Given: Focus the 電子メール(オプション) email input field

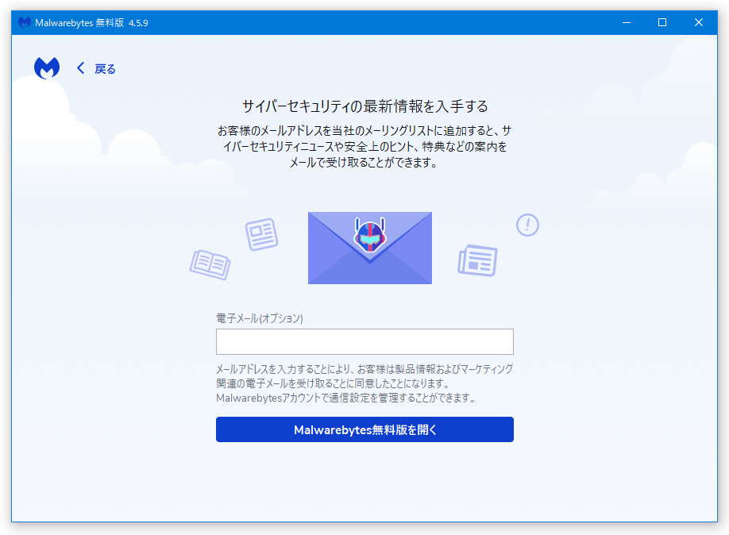Looking at the screenshot, I should (364, 341).
